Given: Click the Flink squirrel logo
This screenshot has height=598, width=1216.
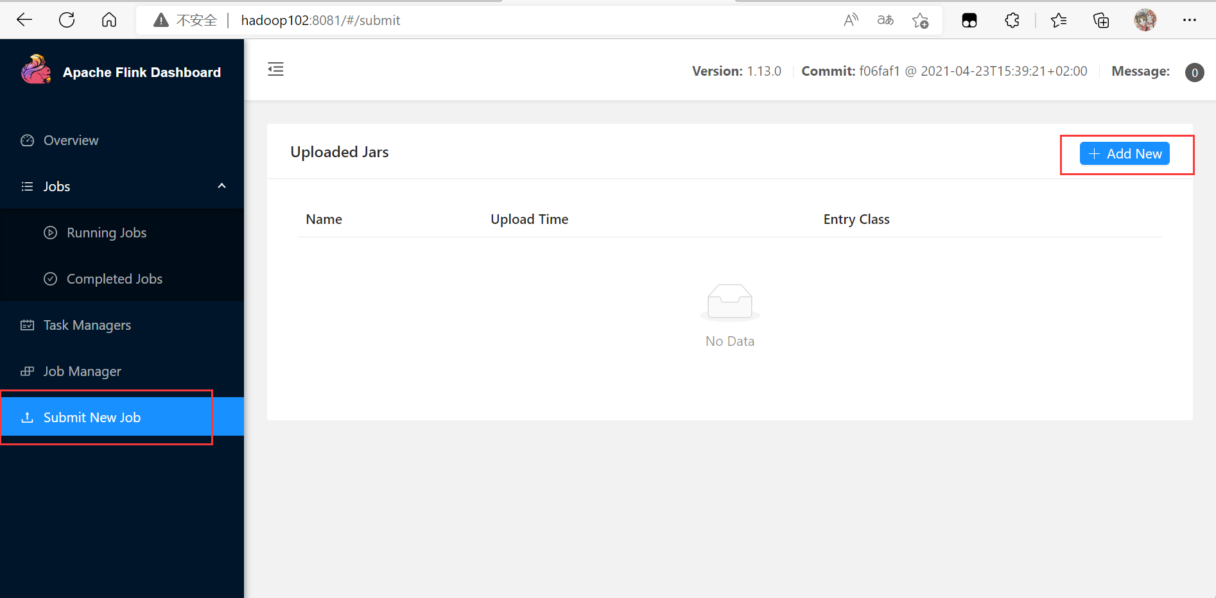Looking at the screenshot, I should tap(36, 69).
